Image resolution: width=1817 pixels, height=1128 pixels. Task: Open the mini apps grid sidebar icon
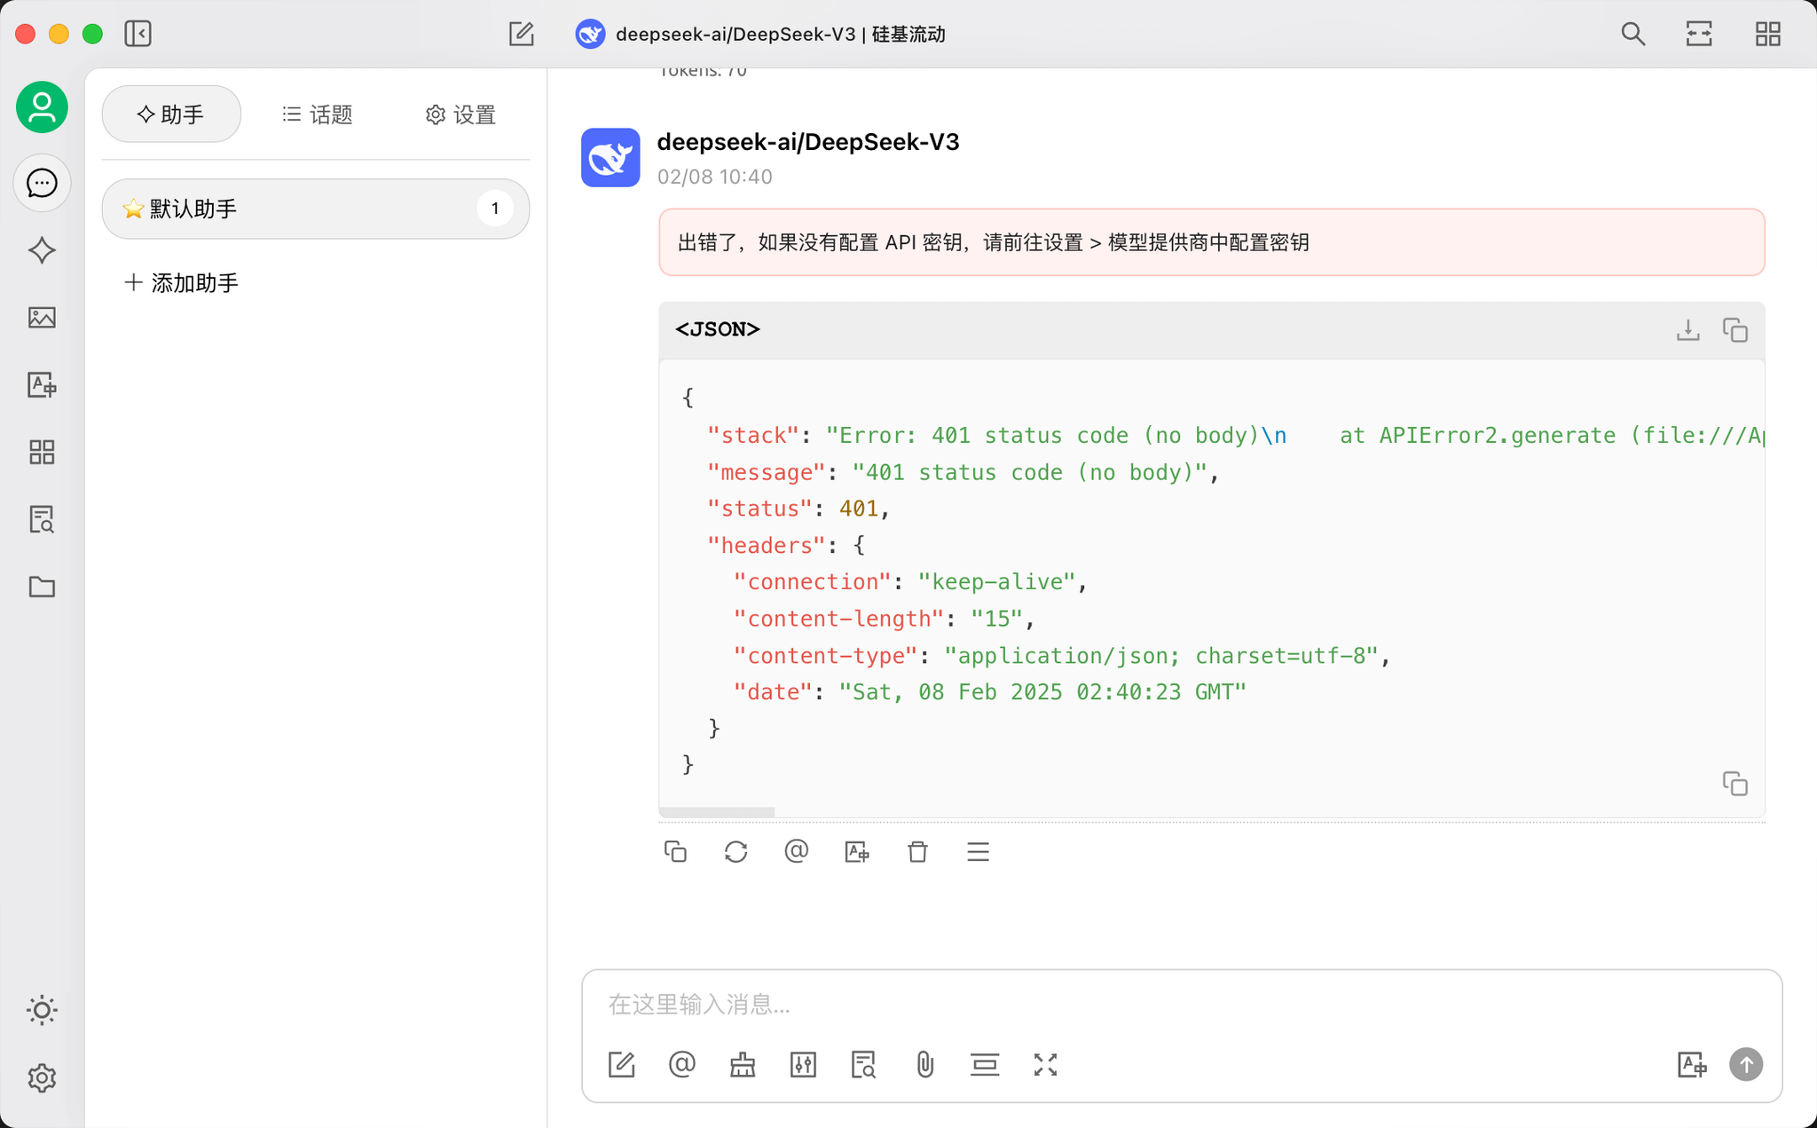(x=42, y=452)
